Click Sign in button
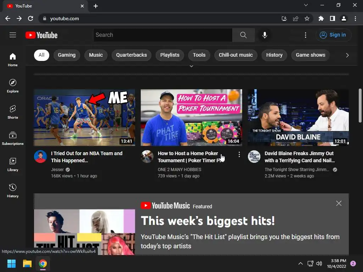This screenshot has width=363, height=272. click(x=333, y=35)
